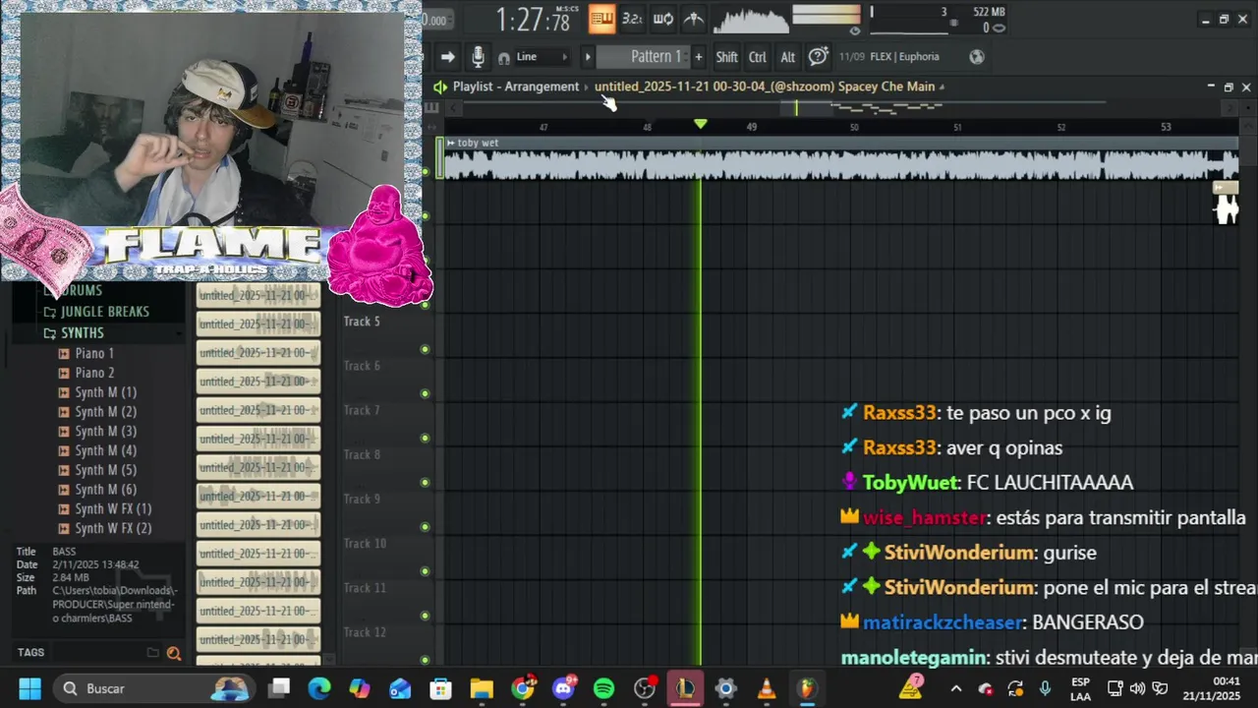Image resolution: width=1258 pixels, height=708 pixels.
Task: Click the Track 5 label
Action: click(362, 322)
